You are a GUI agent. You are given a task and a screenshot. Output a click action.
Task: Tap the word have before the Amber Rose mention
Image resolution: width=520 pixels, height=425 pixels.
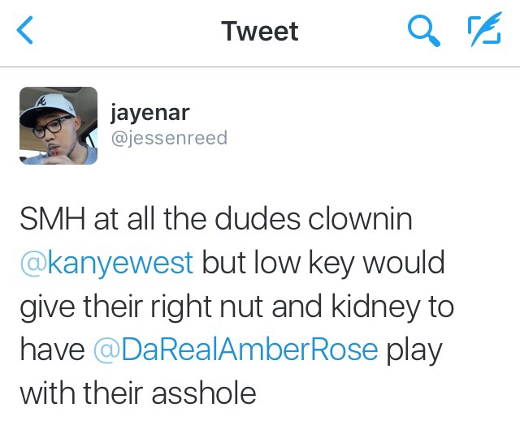click(x=52, y=350)
